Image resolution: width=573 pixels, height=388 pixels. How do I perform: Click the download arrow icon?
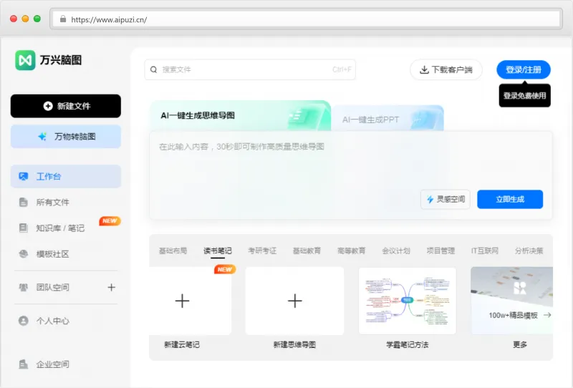point(424,69)
